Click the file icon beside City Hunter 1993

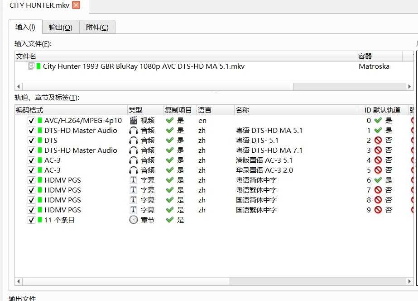point(31,66)
